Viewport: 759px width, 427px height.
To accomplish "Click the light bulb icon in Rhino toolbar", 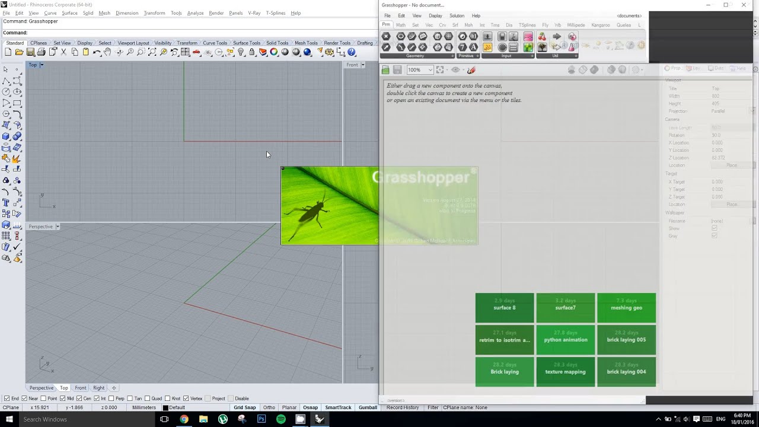I will (241, 52).
